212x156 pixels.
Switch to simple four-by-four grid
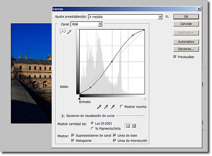(128, 126)
